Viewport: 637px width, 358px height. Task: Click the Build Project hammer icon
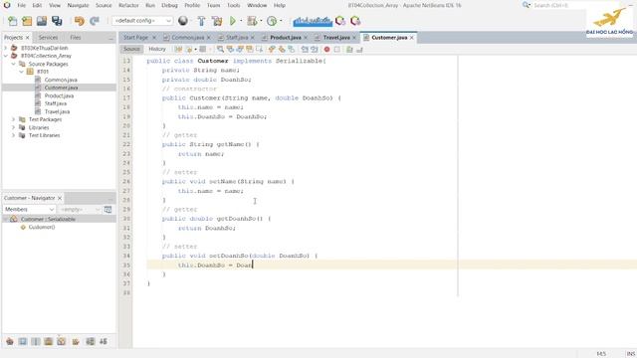201,21
